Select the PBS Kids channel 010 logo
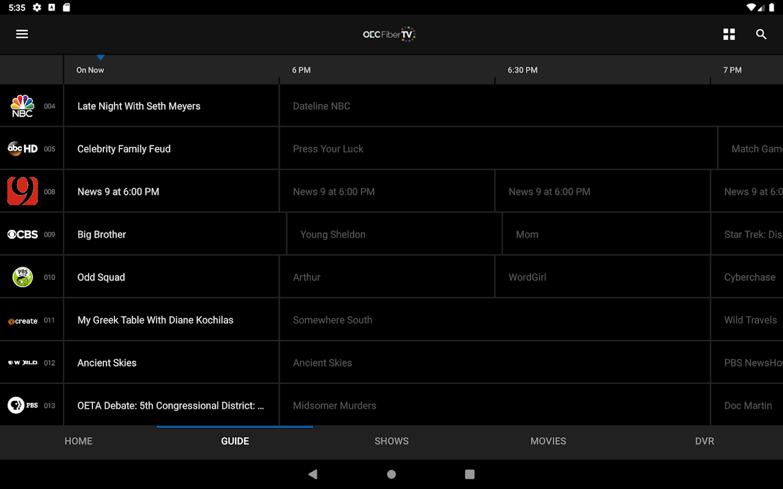 [x=23, y=277]
